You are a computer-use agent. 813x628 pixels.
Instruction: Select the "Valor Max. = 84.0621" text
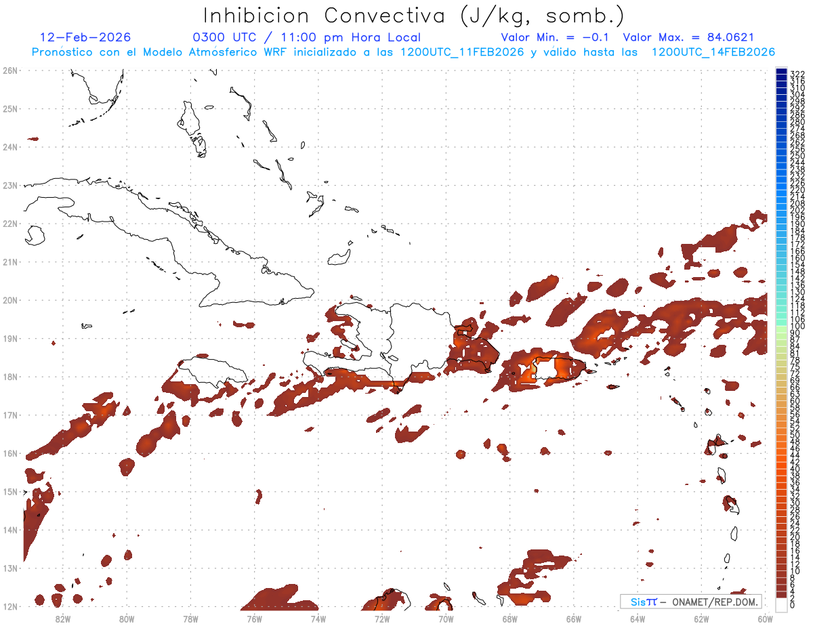click(688, 37)
